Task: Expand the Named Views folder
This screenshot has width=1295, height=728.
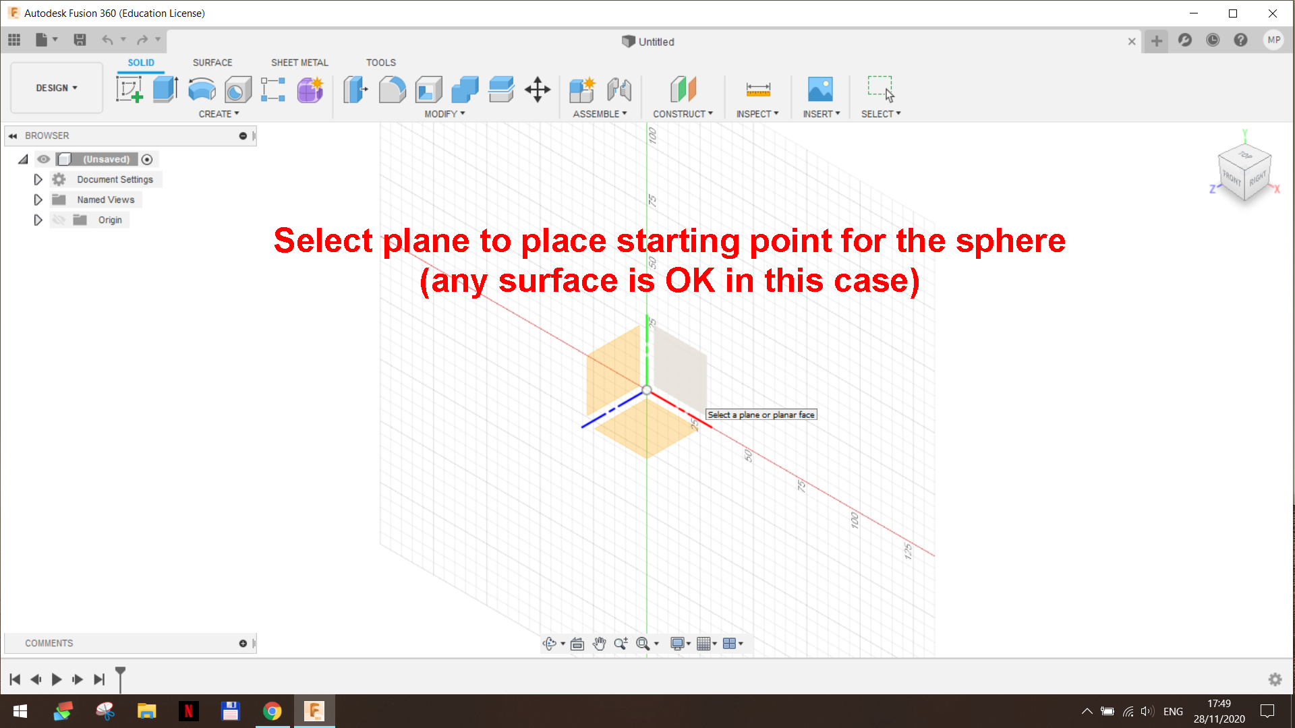Action: [x=38, y=200]
